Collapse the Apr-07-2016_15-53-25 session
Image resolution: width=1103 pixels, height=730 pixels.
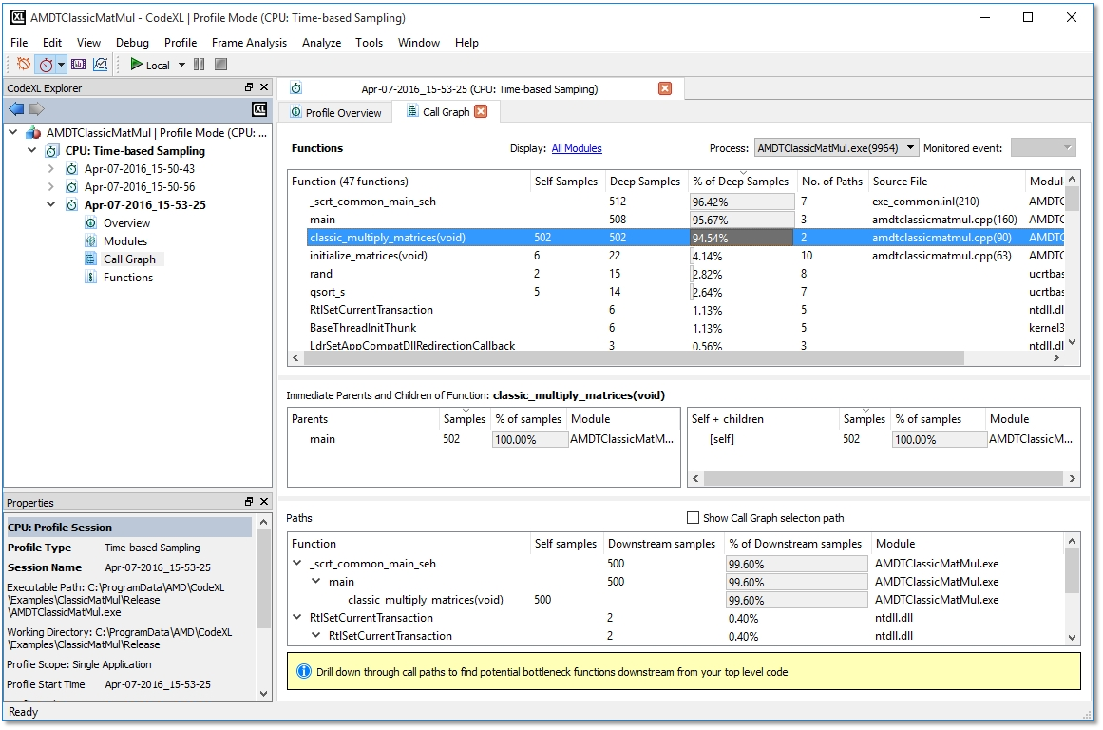[50, 205]
